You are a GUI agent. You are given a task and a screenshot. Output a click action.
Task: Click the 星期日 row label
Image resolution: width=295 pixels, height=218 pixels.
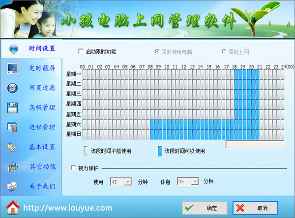pos(73,134)
